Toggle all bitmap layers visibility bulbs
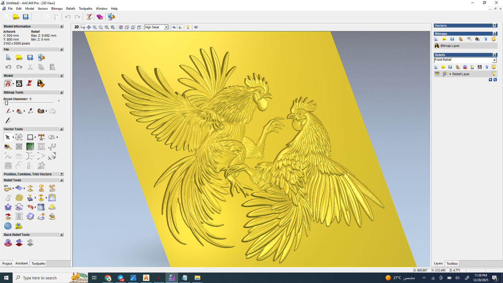 pyautogui.click(x=494, y=39)
